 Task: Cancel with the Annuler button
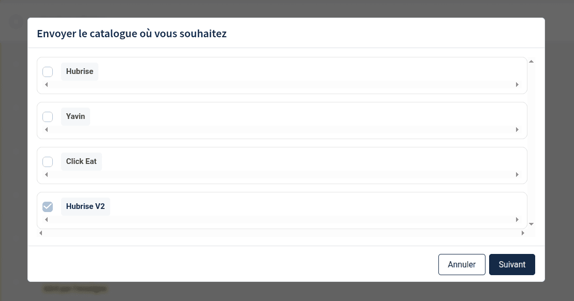(462, 264)
